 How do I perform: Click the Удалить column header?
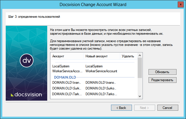(128, 56)
